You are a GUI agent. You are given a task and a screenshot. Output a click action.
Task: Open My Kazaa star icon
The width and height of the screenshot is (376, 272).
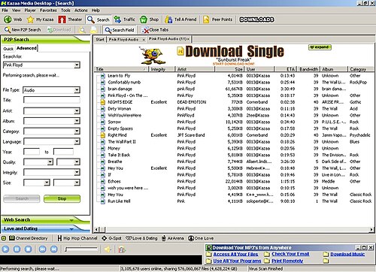pos(30,20)
